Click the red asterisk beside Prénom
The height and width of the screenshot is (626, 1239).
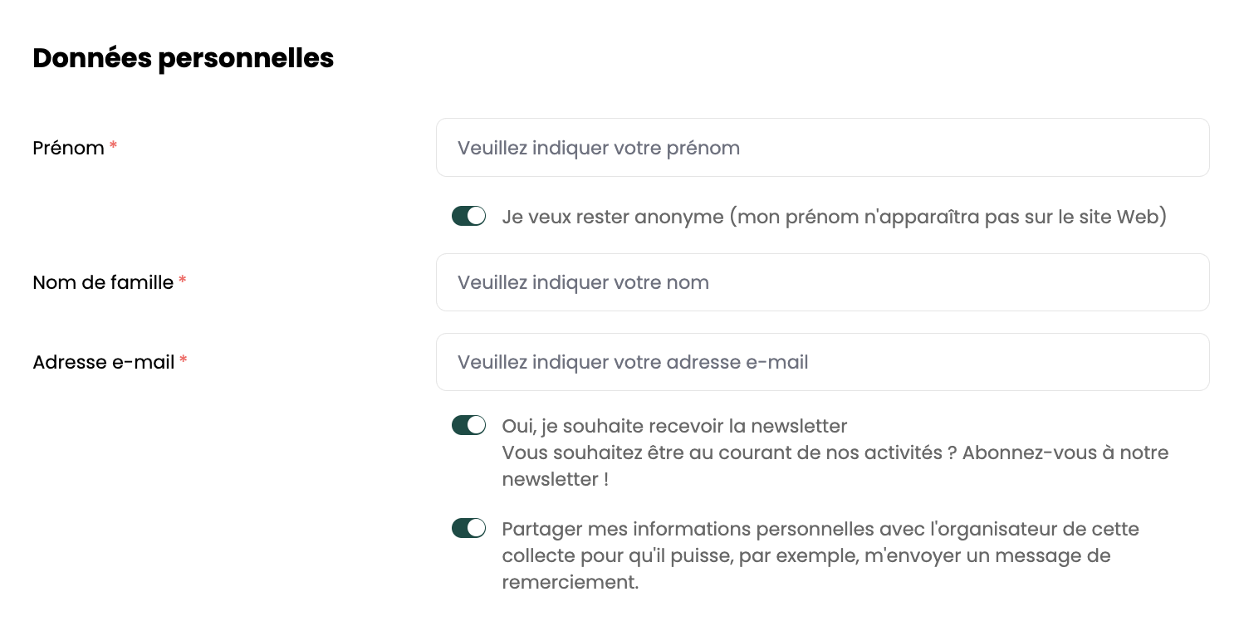click(x=114, y=147)
